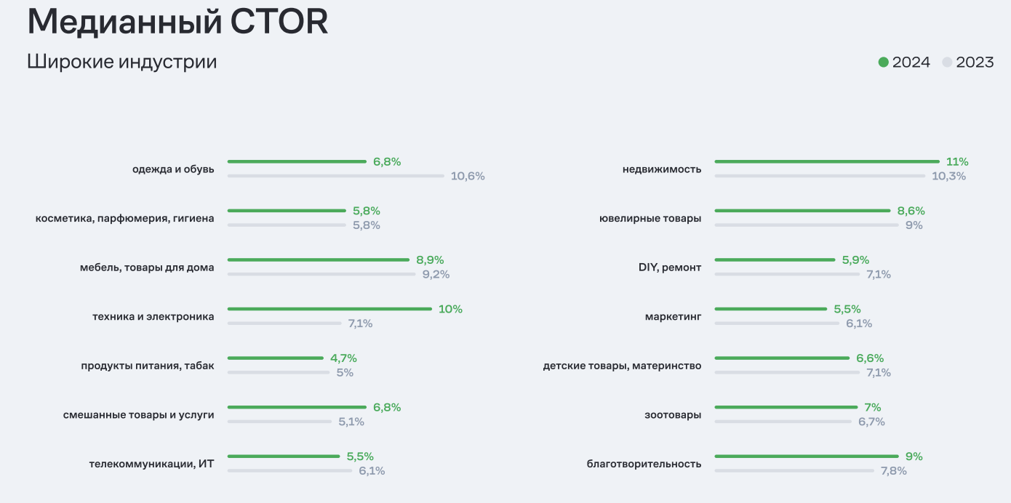Select the 'техника и электроника' label
1011x503 pixels.
click(153, 317)
